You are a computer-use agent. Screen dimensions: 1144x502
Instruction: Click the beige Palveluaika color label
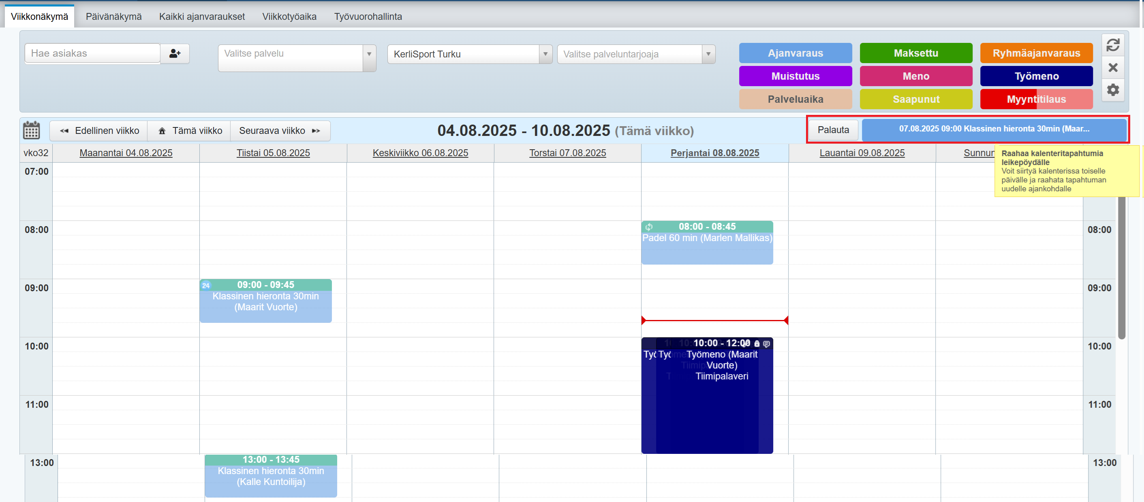coord(795,100)
